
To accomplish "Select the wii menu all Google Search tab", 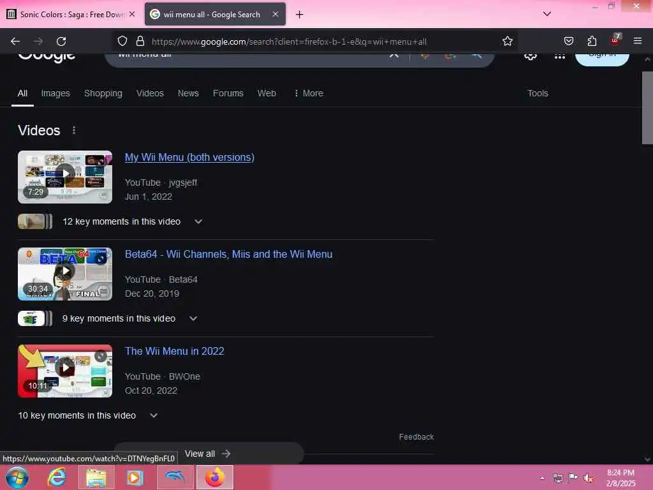I will (216, 15).
